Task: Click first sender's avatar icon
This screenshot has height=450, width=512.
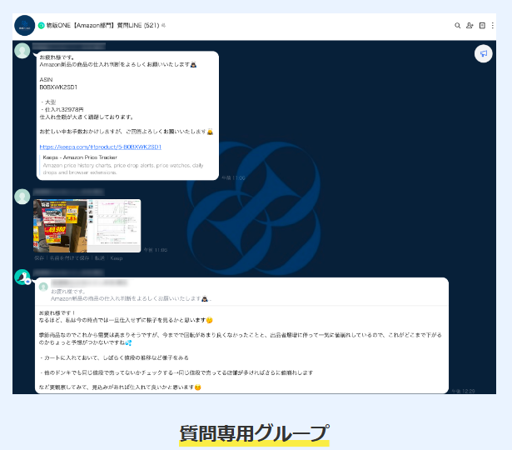Action: (22, 51)
